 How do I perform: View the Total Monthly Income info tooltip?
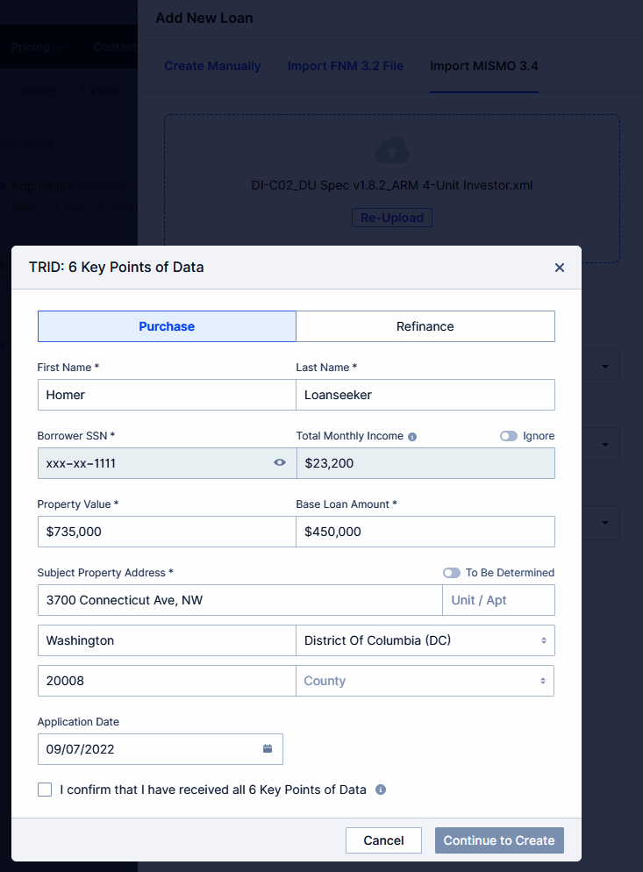click(412, 436)
